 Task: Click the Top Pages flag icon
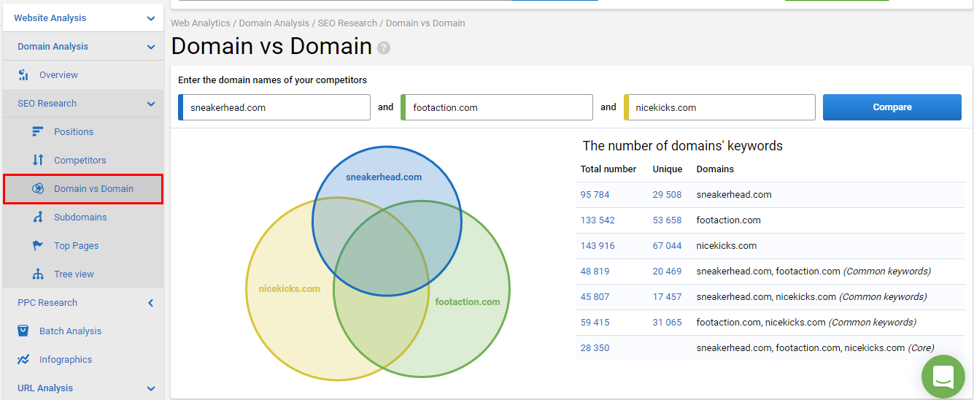coord(38,245)
